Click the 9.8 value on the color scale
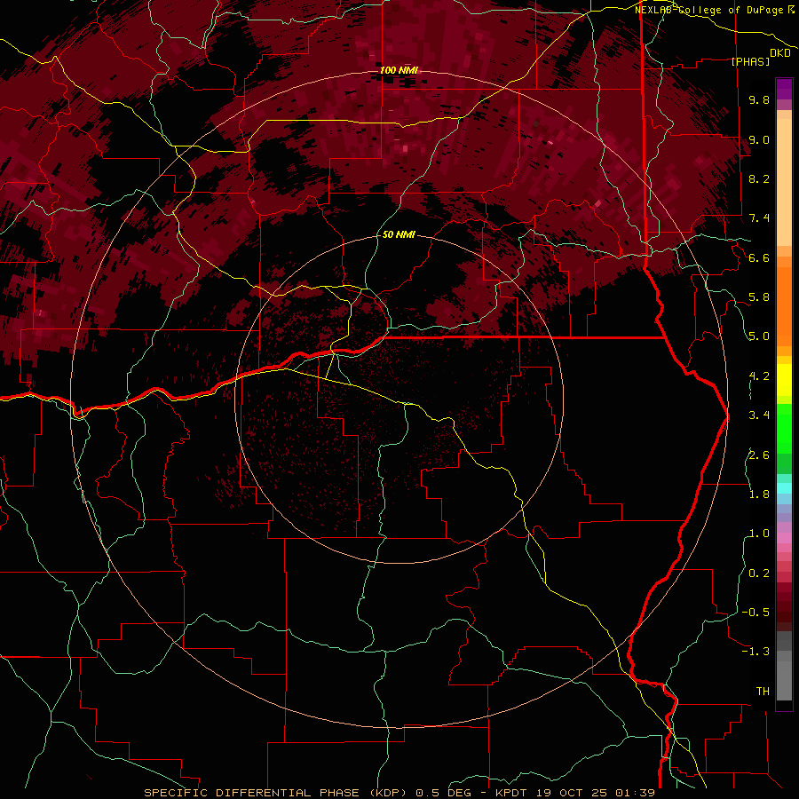Screen dimensions: 799x799 coord(759,99)
